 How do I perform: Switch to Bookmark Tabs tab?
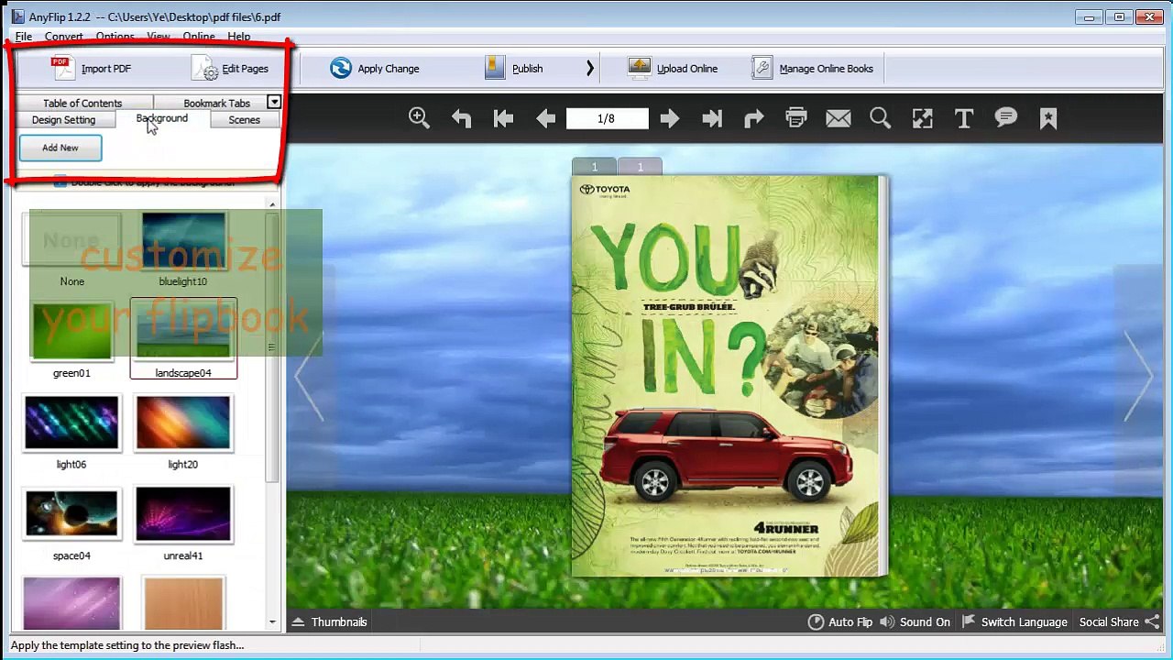[x=216, y=103]
